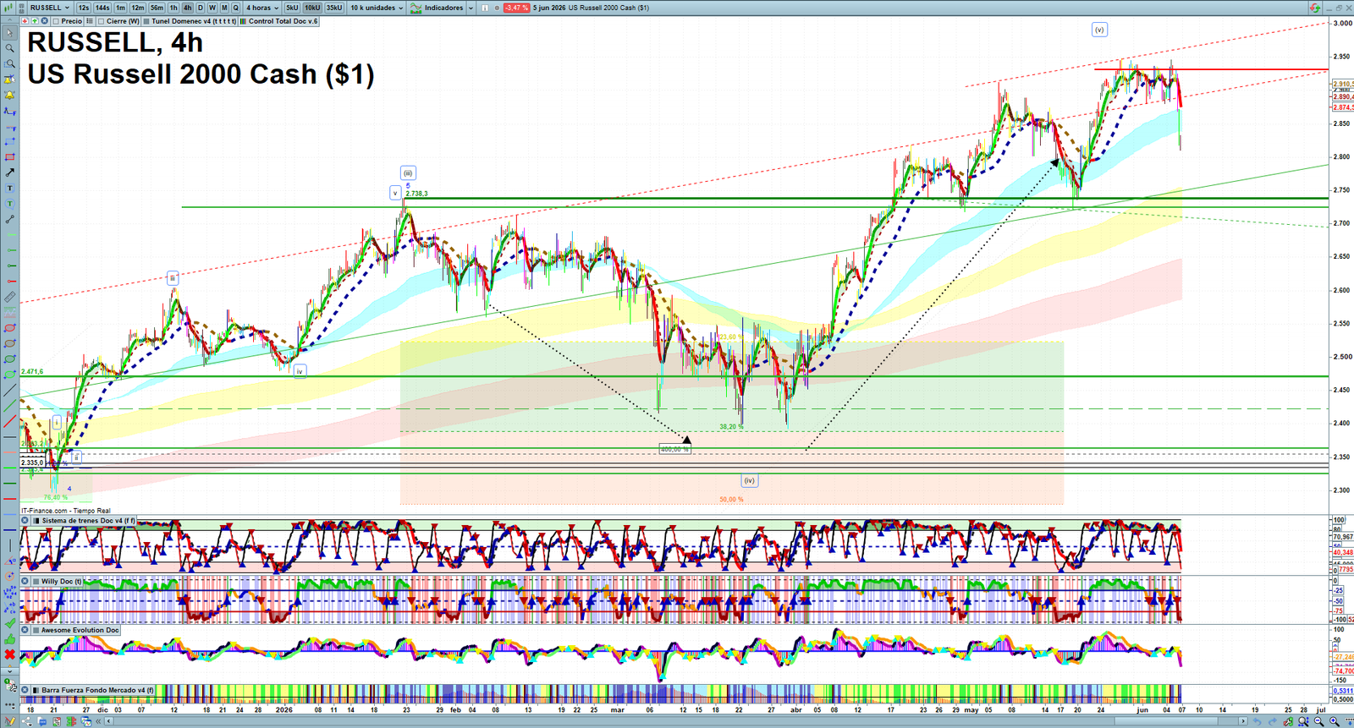1354x728 pixels.
Task: Click the chart type icon at top-left
Action: pos(8,8)
